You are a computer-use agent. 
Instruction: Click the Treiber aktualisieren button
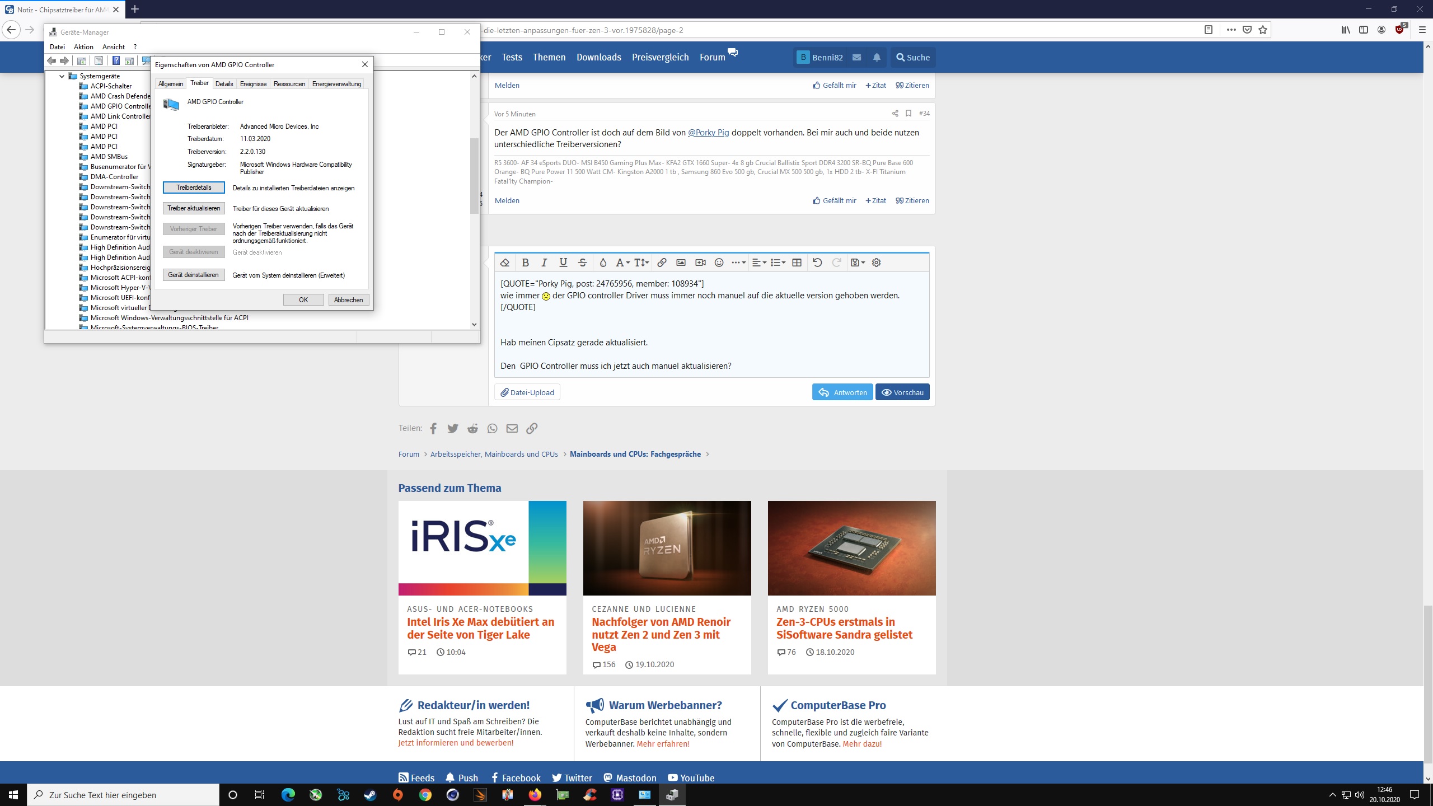[x=194, y=208]
